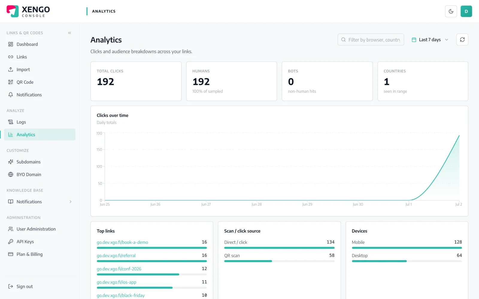The height and width of the screenshot is (299, 479).
Task: Click the Mobile count 128
Action: [x=458, y=242]
